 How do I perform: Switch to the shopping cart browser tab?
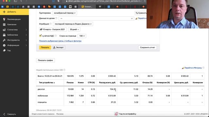pos(100,6)
